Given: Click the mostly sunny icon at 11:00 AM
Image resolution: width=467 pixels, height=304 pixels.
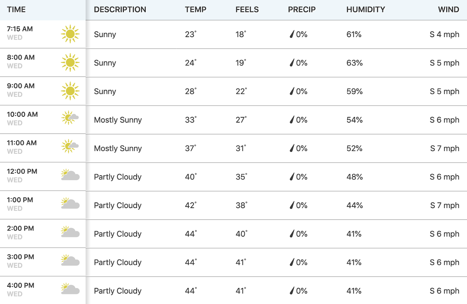Looking at the screenshot, I should [x=70, y=146].
